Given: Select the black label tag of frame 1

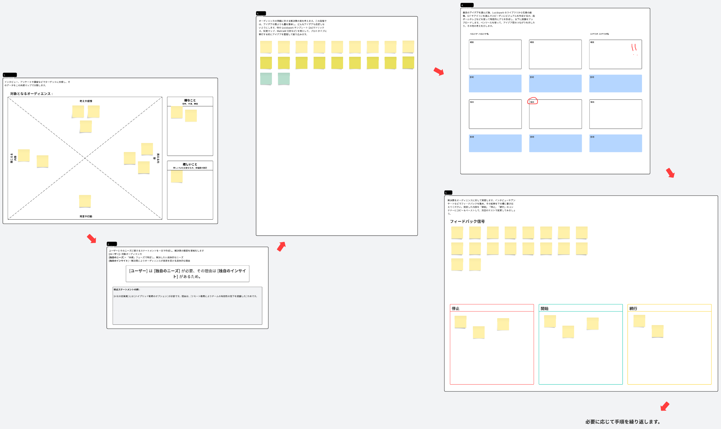Looking at the screenshot, I should 10,75.
